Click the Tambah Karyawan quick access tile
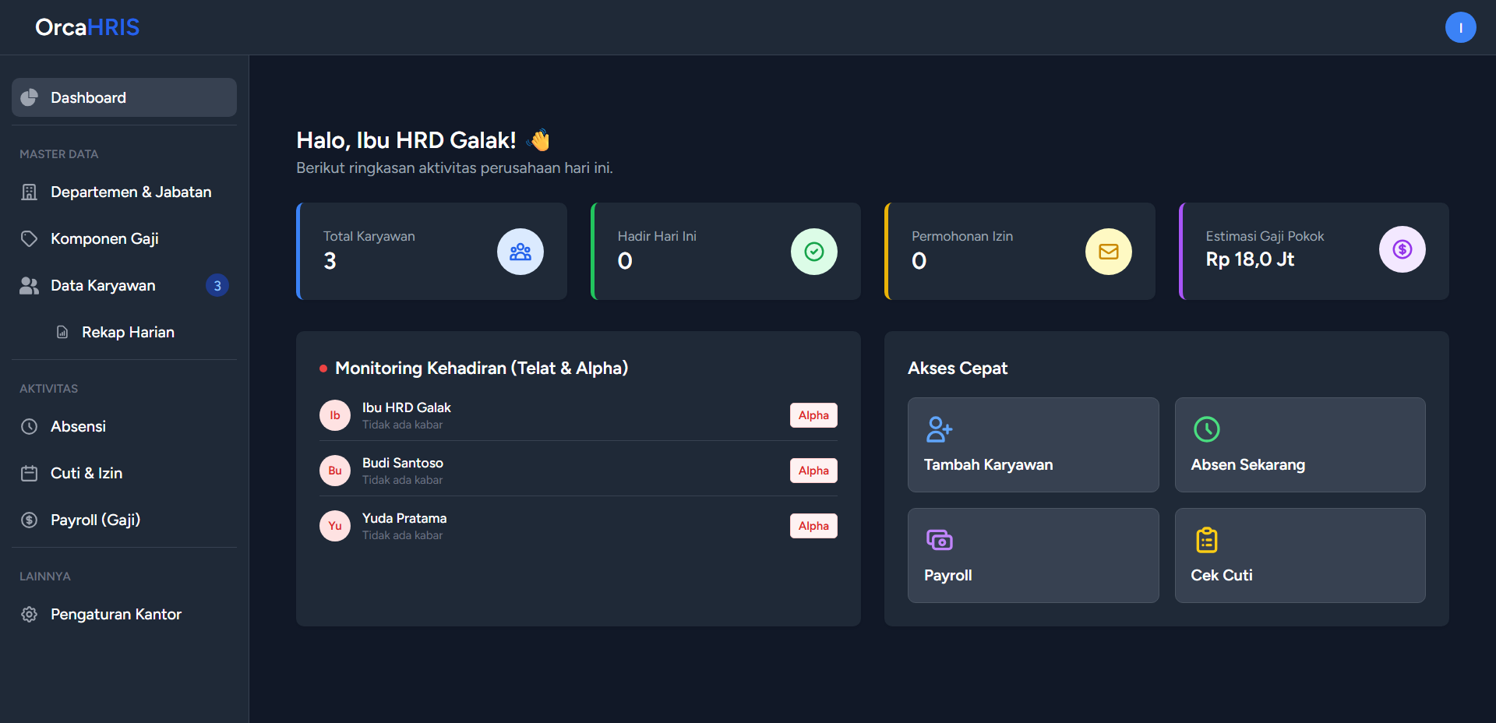 [1032, 445]
